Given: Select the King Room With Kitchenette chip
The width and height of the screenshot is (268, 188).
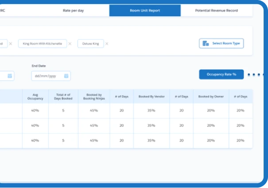Looking at the screenshot, I should coord(43,44).
